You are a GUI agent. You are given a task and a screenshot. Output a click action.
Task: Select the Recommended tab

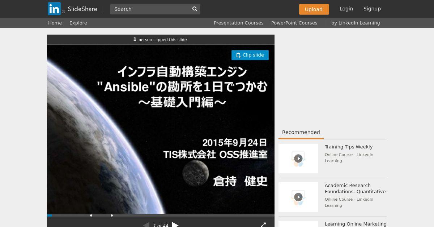click(301, 132)
